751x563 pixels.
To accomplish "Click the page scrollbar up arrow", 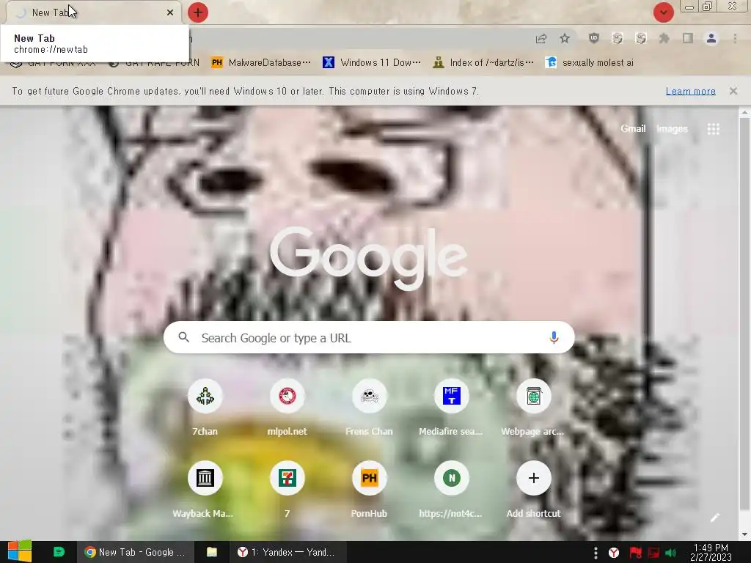I will point(744,113).
